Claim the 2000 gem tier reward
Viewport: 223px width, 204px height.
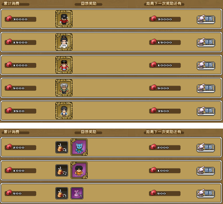click(x=205, y=148)
